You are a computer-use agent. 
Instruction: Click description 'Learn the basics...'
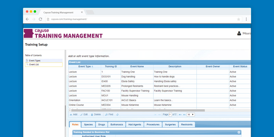click(163, 100)
